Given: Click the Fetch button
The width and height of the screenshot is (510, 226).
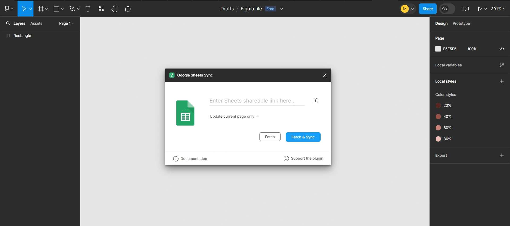Looking at the screenshot, I should point(270,137).
